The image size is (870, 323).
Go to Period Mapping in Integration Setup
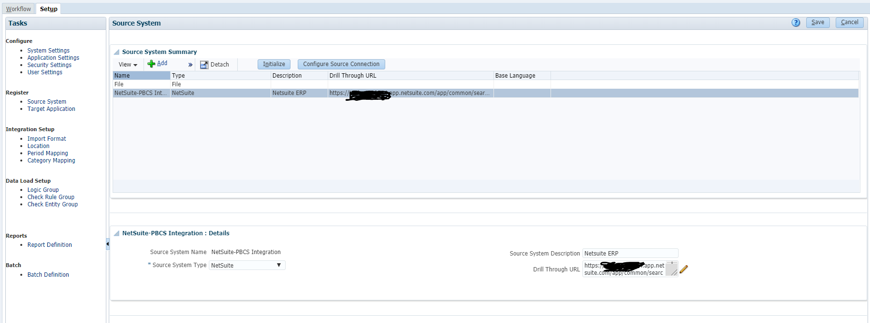[47, 153]
